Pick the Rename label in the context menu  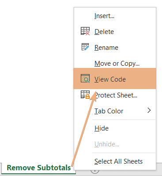[x=106, y=48]
